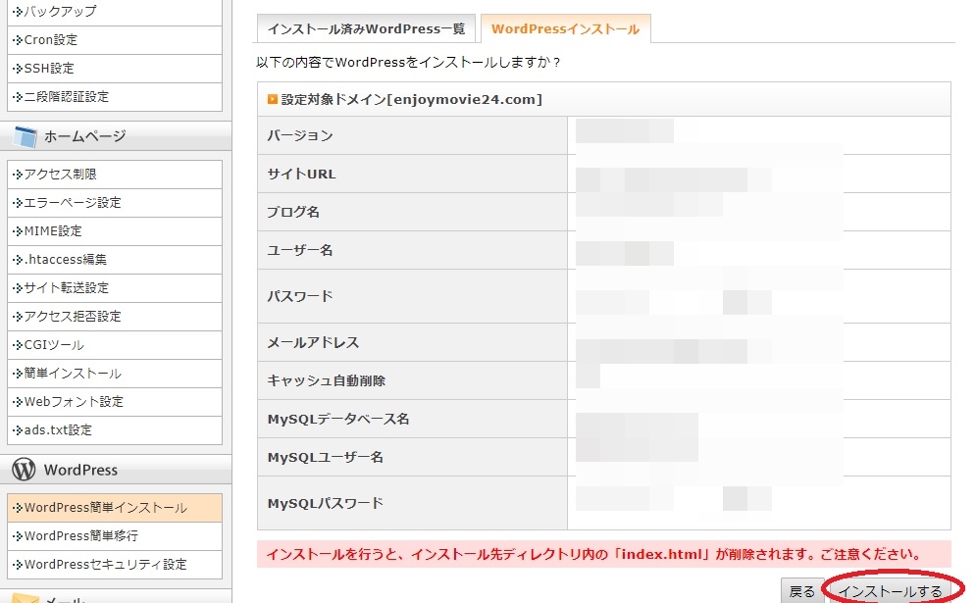Click the インストールする button
Image resolution: width=975 pixels, height=603 pixels.
(x=890, y=591)
